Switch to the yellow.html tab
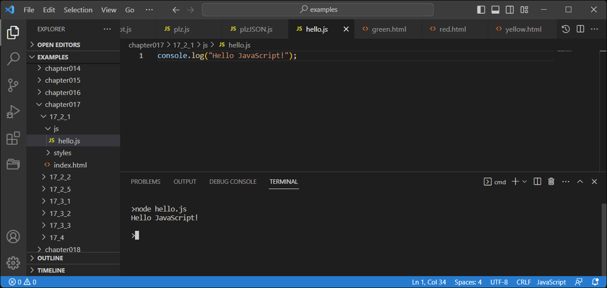Screen dimensions: 607x288 (x=521, y=29)
